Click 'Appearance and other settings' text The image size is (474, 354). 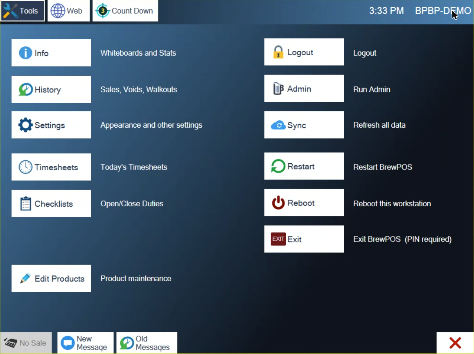(x=151, y=125)
